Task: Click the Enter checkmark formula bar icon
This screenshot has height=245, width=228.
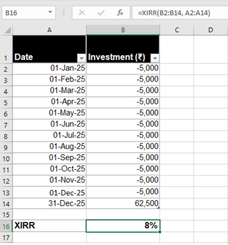Action: pos(101,13)
